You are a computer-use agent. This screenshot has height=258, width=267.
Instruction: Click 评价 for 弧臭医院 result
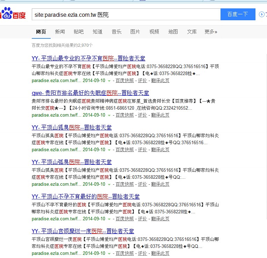click(142, 184)
